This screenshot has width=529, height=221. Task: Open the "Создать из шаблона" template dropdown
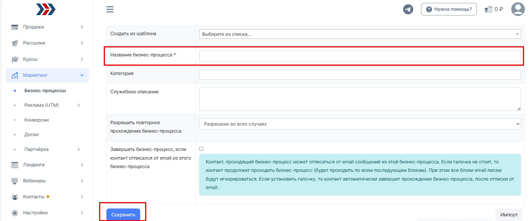pyautogui.click(x=360, y=34)
